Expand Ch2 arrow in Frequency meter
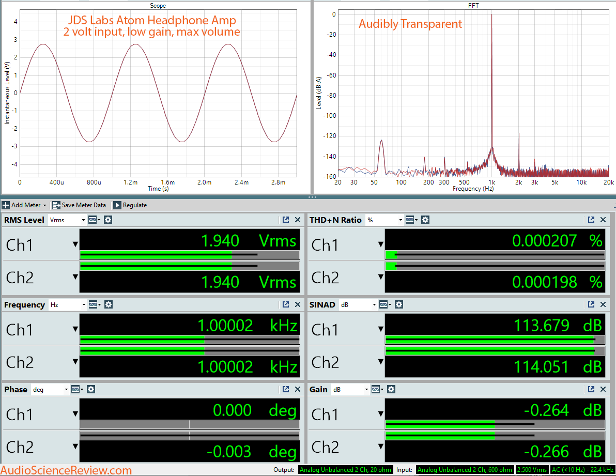 click(x=75, y=362)
